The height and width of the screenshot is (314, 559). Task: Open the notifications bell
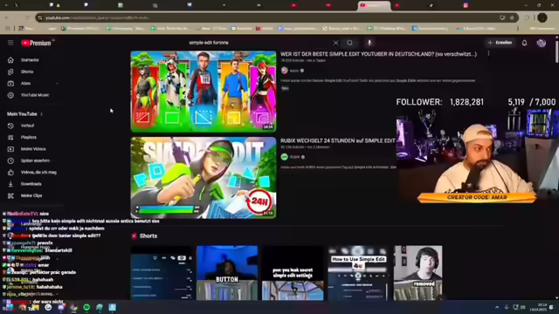524,43
